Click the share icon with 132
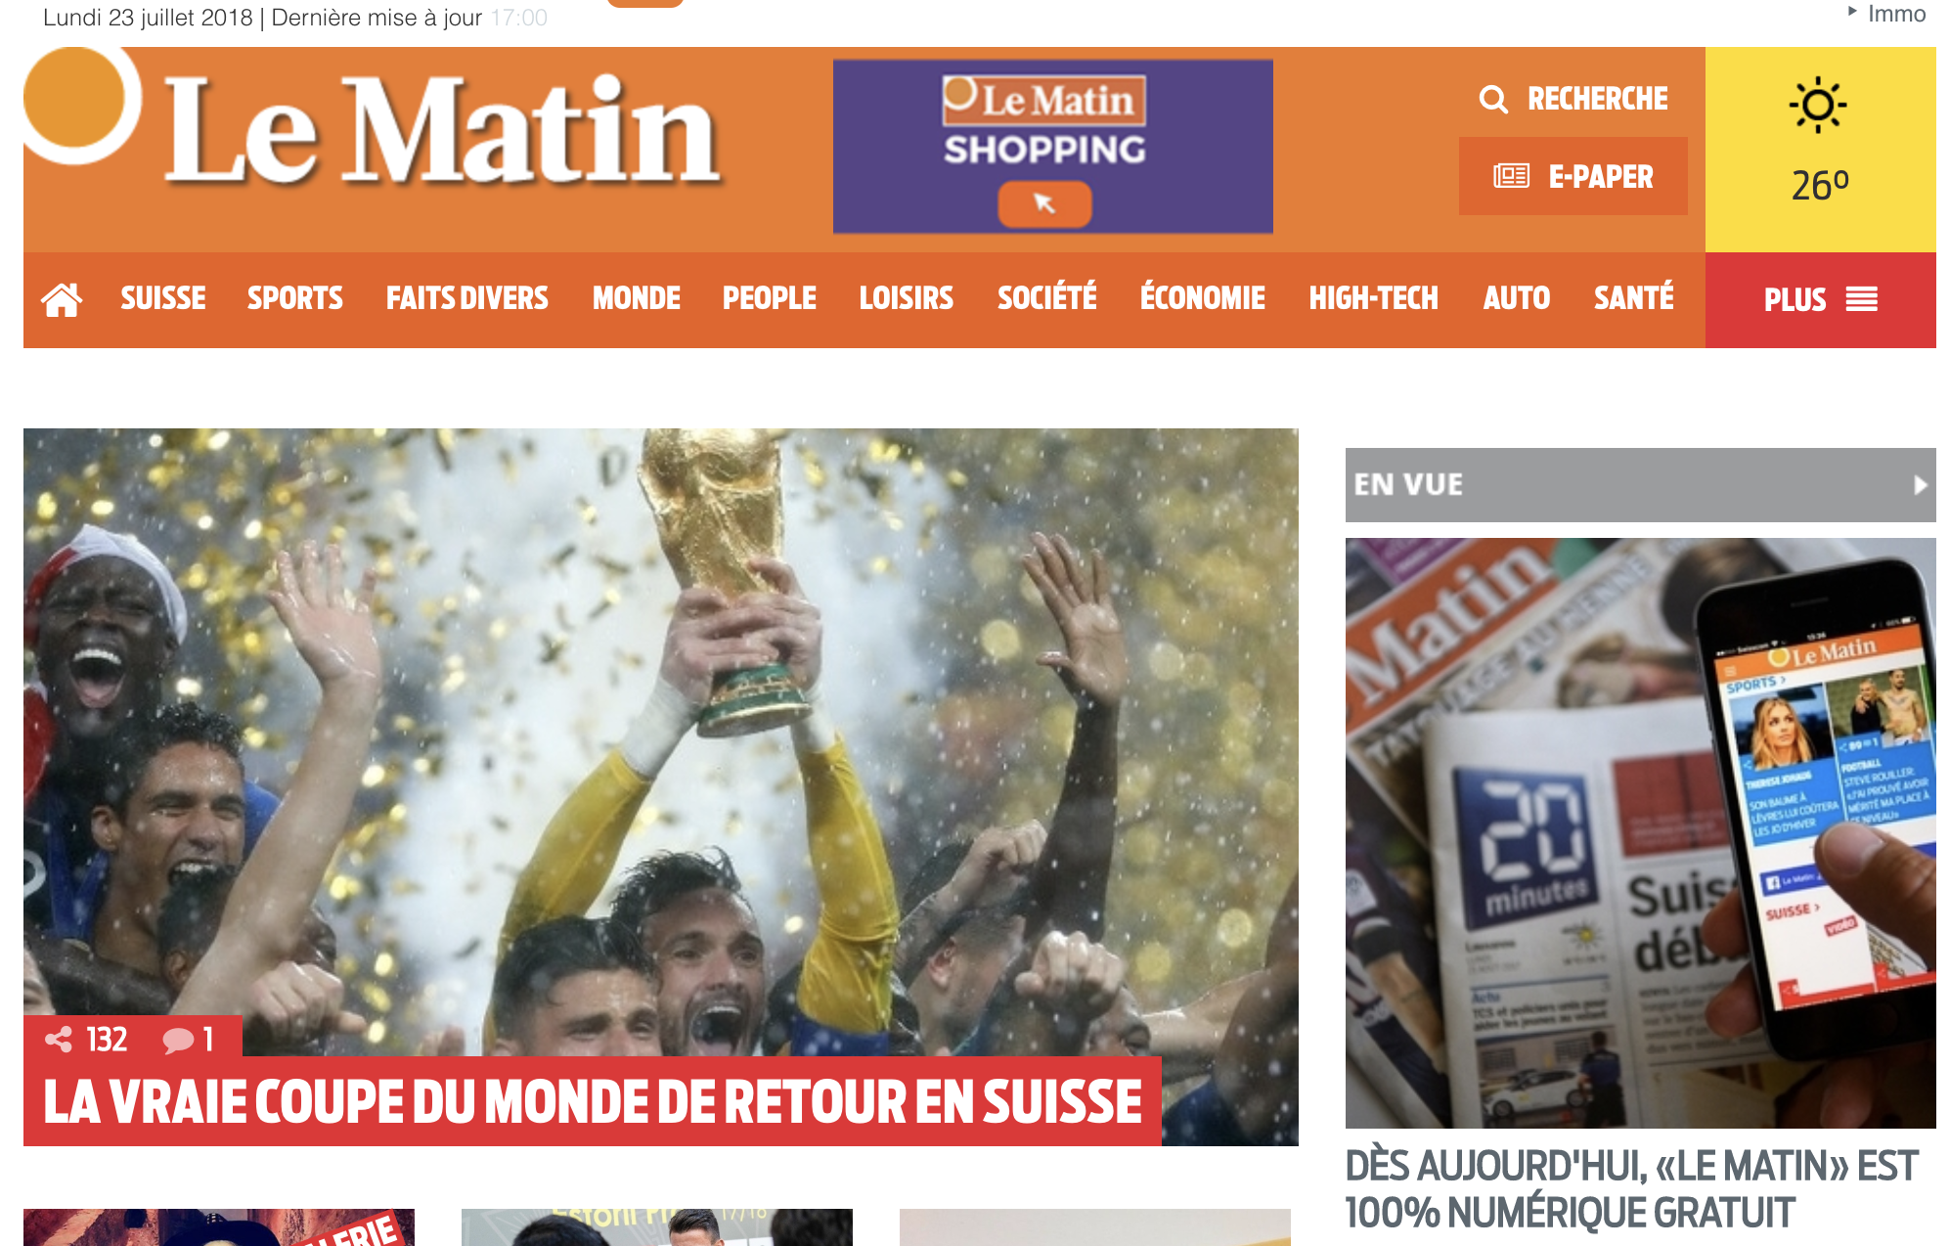The width and height of the screenshot is (1950, 1246). pos(59,1040)
